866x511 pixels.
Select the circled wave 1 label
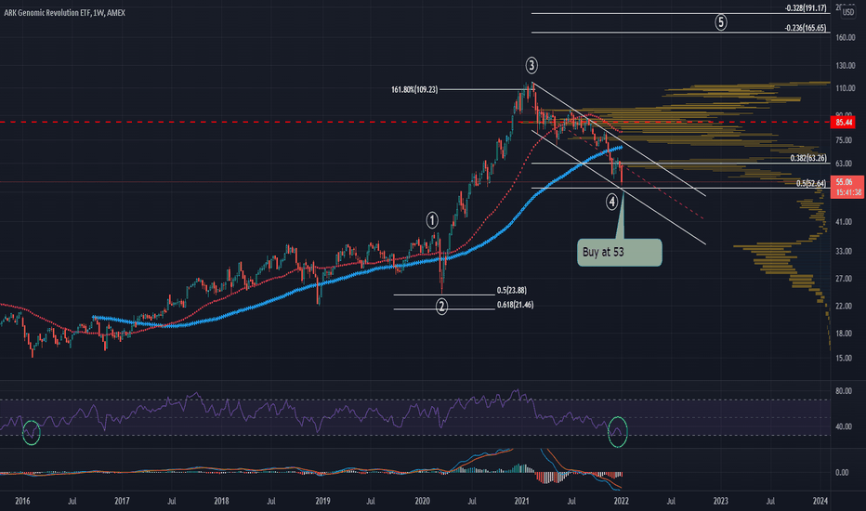(x=432, y=220)
